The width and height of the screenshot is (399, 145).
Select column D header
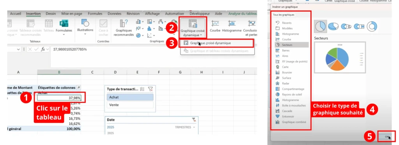click(115, 72)
